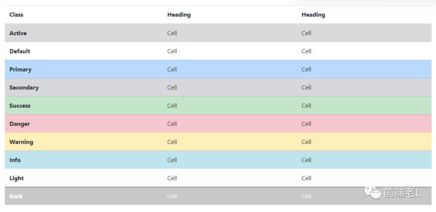Click Active row's cell under second Heading
436x212 pixels.
(306, 33)
